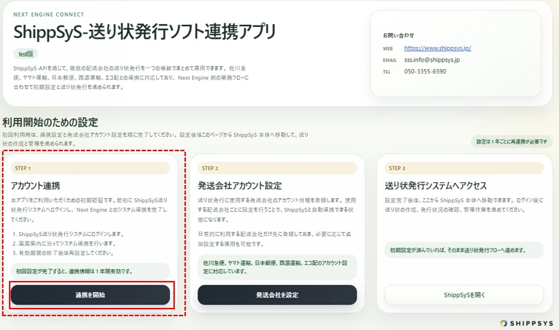
Task: Click the 連携を開始 button
Action: point(91,295)
